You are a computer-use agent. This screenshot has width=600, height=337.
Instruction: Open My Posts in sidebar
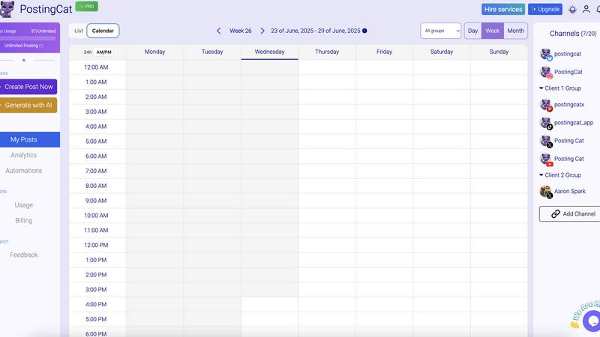pyautogui.click(x=29, y=139)
